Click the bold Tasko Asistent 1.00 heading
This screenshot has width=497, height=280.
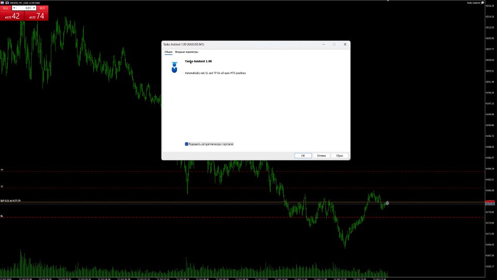coord(198,61)
